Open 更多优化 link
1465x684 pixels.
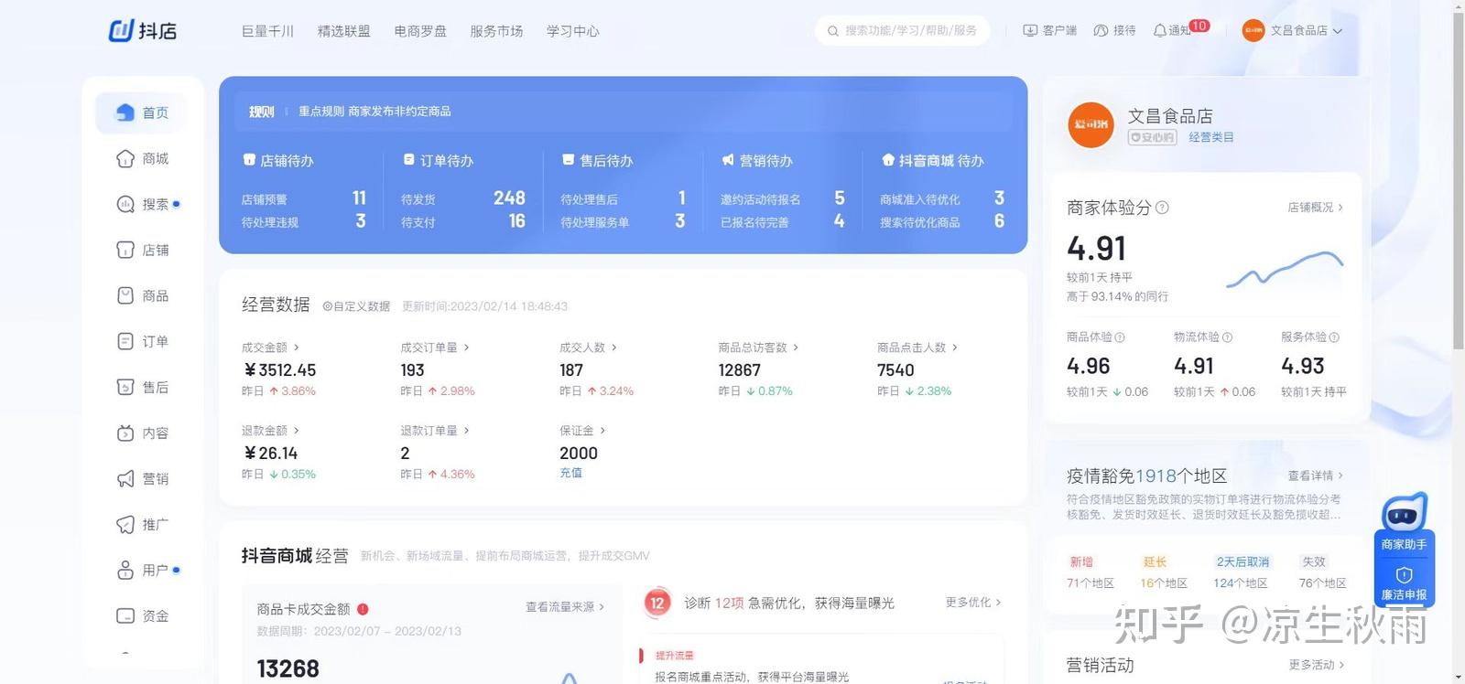click(973, 602)
